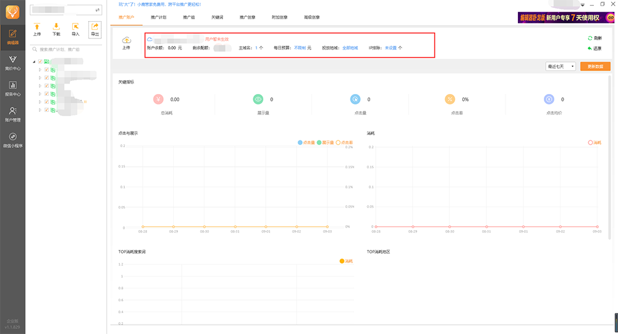Collapse the root account tree node
618x334 pixels.
pos(34,61)
